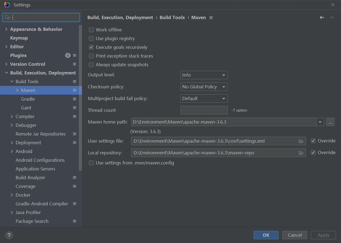Expand the Docker node
This screenshot has height=243, width=341.
tap(12, 195)
